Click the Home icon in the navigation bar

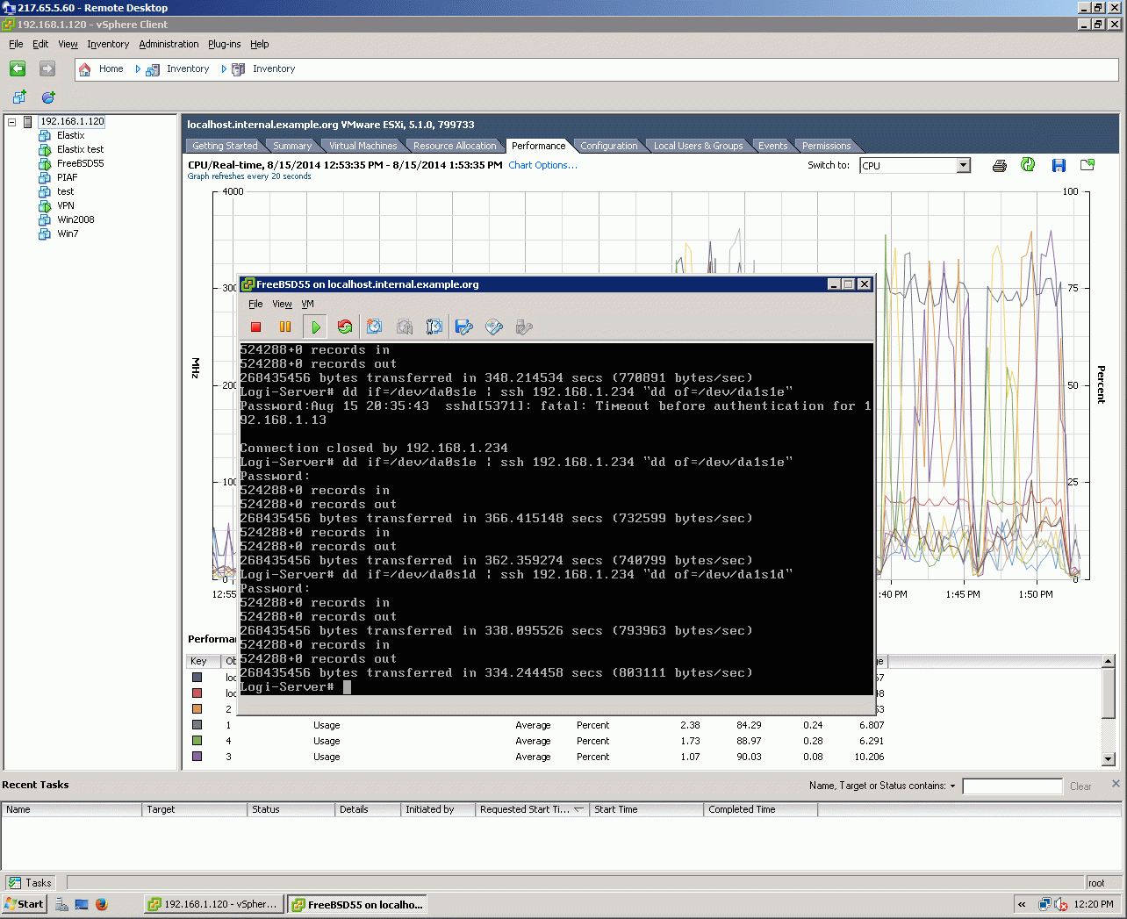tap(85, 69)
